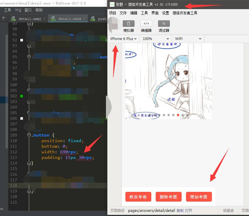Click the 复制 link beside page path
The height and width of the screenshot is (216, 249).
[180, 210]
